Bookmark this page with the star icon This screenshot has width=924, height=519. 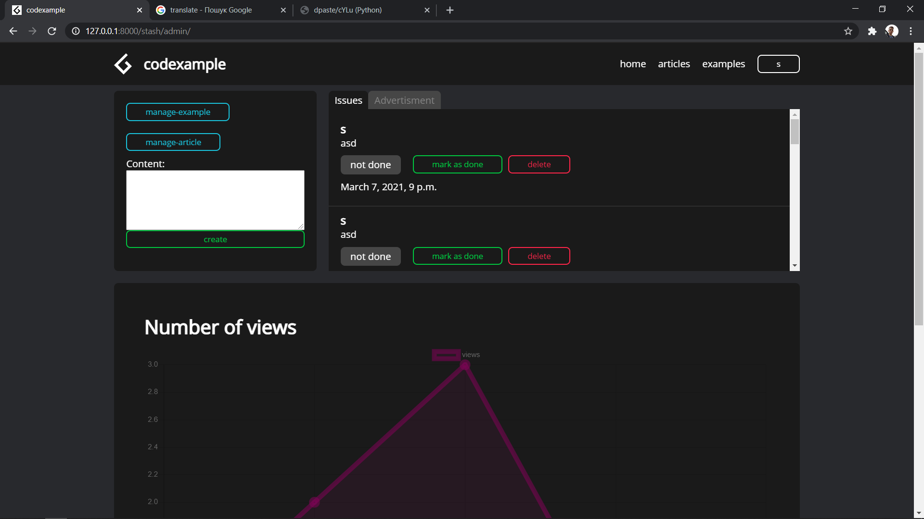pyautogui.click(x=848, y=31)
